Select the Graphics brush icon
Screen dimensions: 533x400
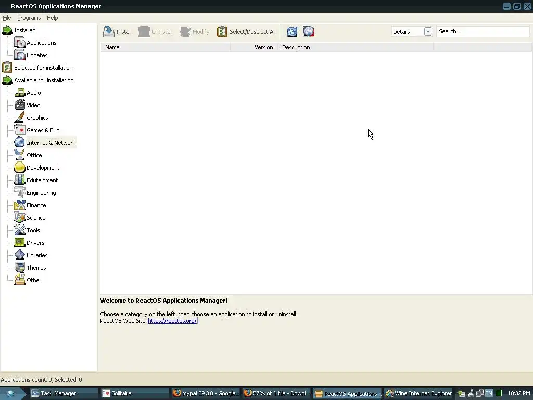click(20, 118)
